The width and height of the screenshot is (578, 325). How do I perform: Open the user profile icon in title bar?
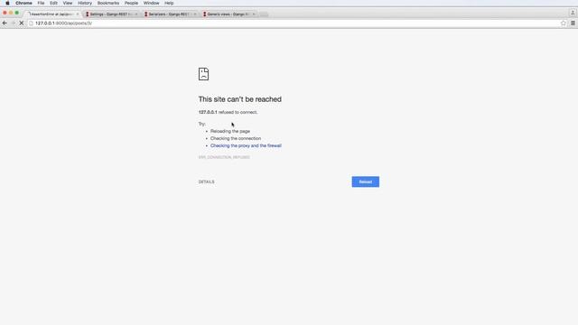(x=573, y=13)
